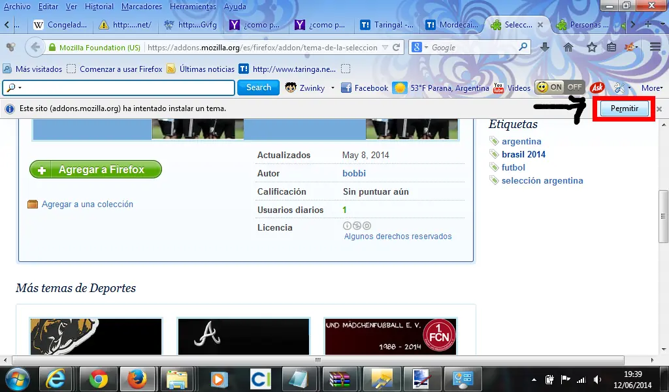The height and width of the screenshot is (392, 669).
Task: Open Más visitados bookmarks folder
Action: point(33,69)
